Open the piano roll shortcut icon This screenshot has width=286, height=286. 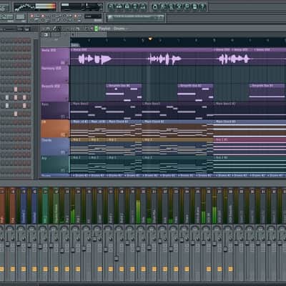127,6
